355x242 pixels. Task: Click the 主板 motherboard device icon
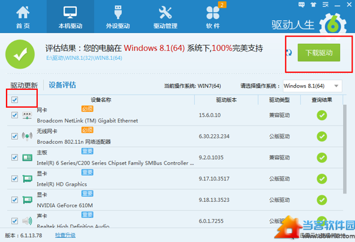27,157
